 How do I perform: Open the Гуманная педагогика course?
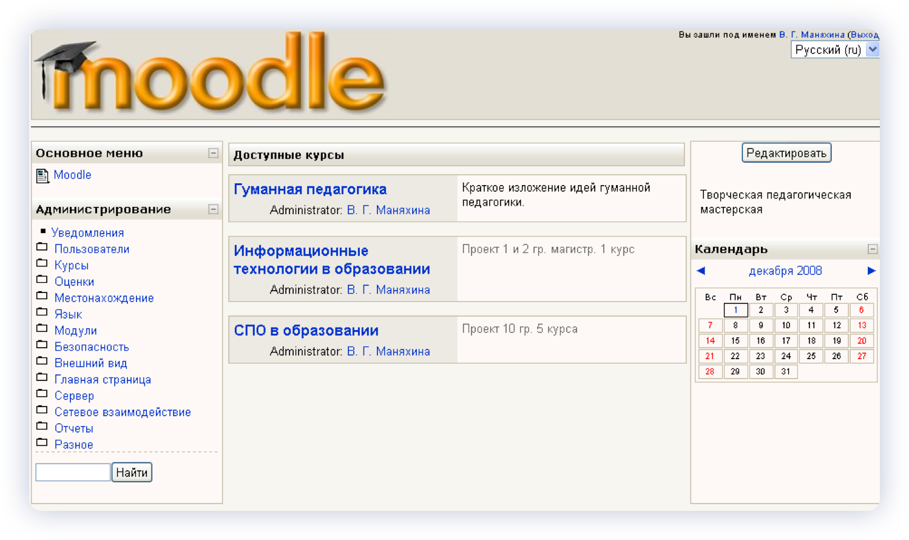point(310,189)
